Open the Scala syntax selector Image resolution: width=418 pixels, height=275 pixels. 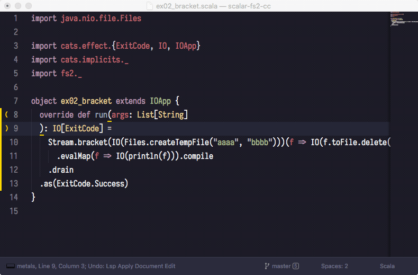[387, 266]
